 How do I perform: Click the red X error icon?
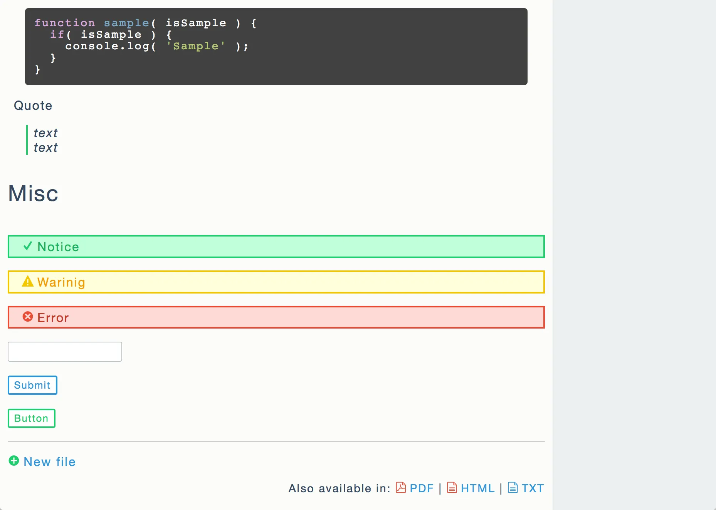click(x=28, y=317)
